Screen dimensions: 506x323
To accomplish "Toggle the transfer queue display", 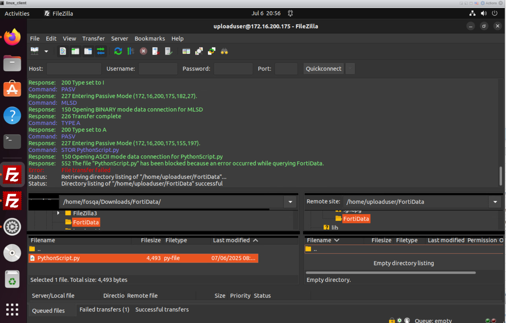I will tap(100, 51).
